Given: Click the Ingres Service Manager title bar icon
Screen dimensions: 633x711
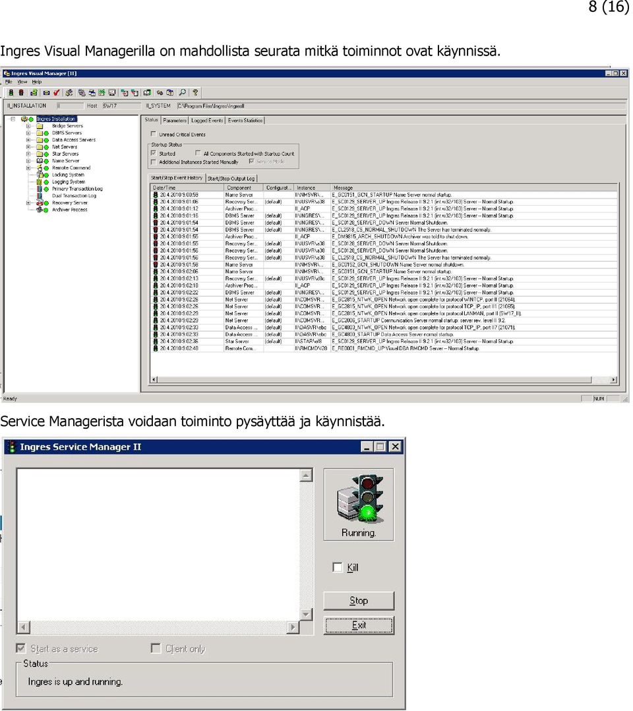Looking at the screenshot, I should click(x=12, y=447).
